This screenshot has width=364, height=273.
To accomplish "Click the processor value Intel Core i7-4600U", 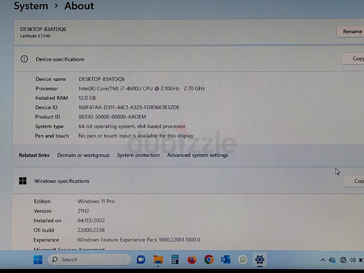I will (x=142, y=89).
